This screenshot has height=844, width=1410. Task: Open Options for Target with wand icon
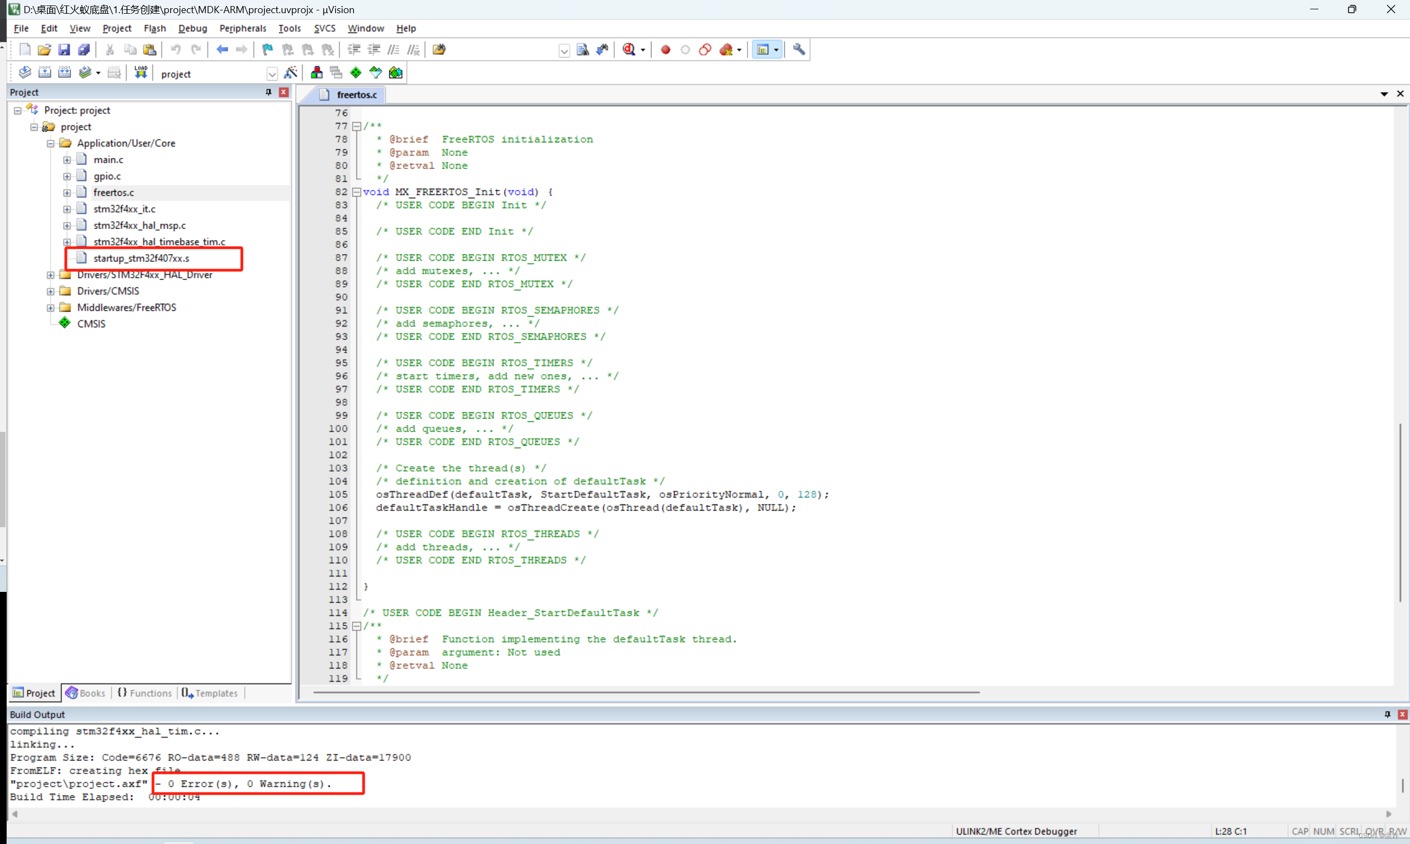click(x=291, y=72)
